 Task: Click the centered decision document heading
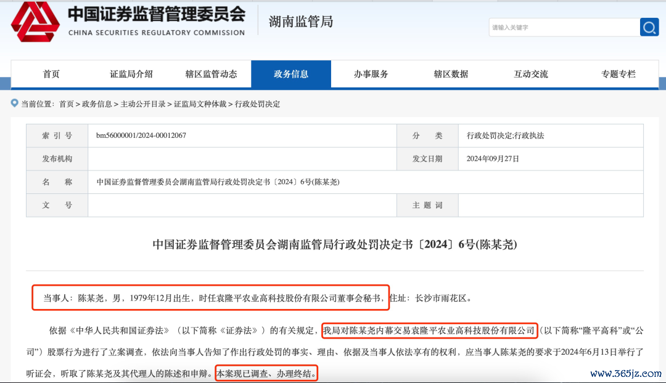coord(335,244)
